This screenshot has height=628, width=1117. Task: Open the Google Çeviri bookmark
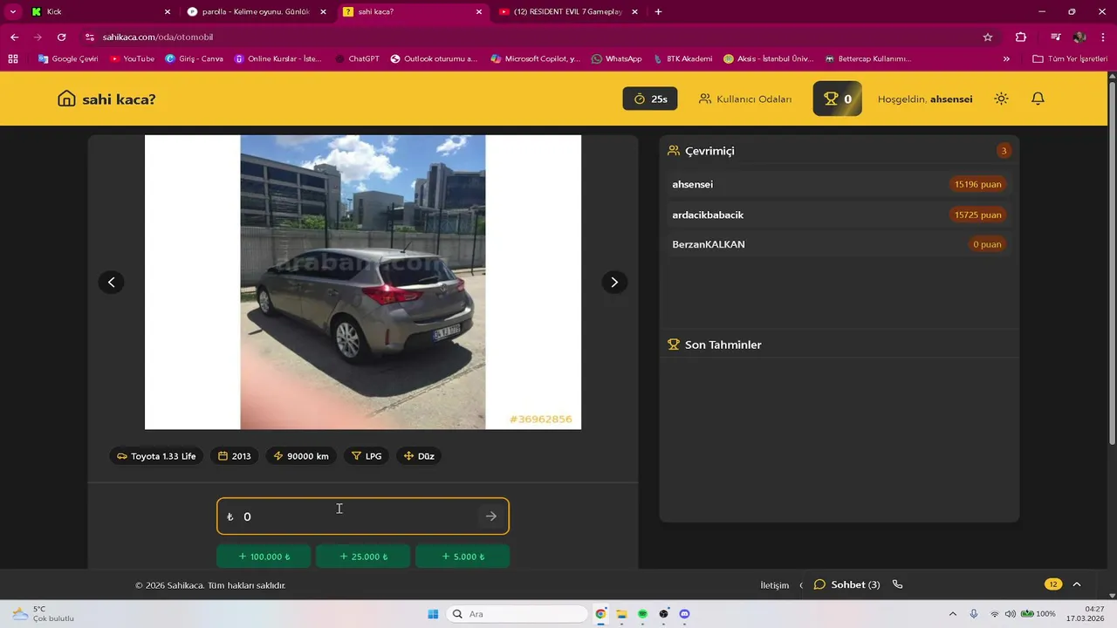[68, 58]
